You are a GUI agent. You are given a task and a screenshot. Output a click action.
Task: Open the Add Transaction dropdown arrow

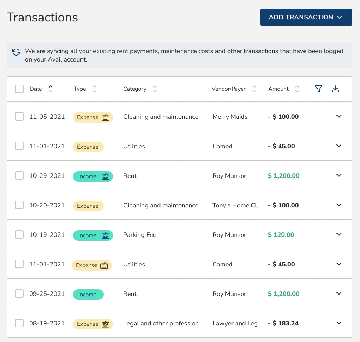pyautogui.click(x=340, y=17)
